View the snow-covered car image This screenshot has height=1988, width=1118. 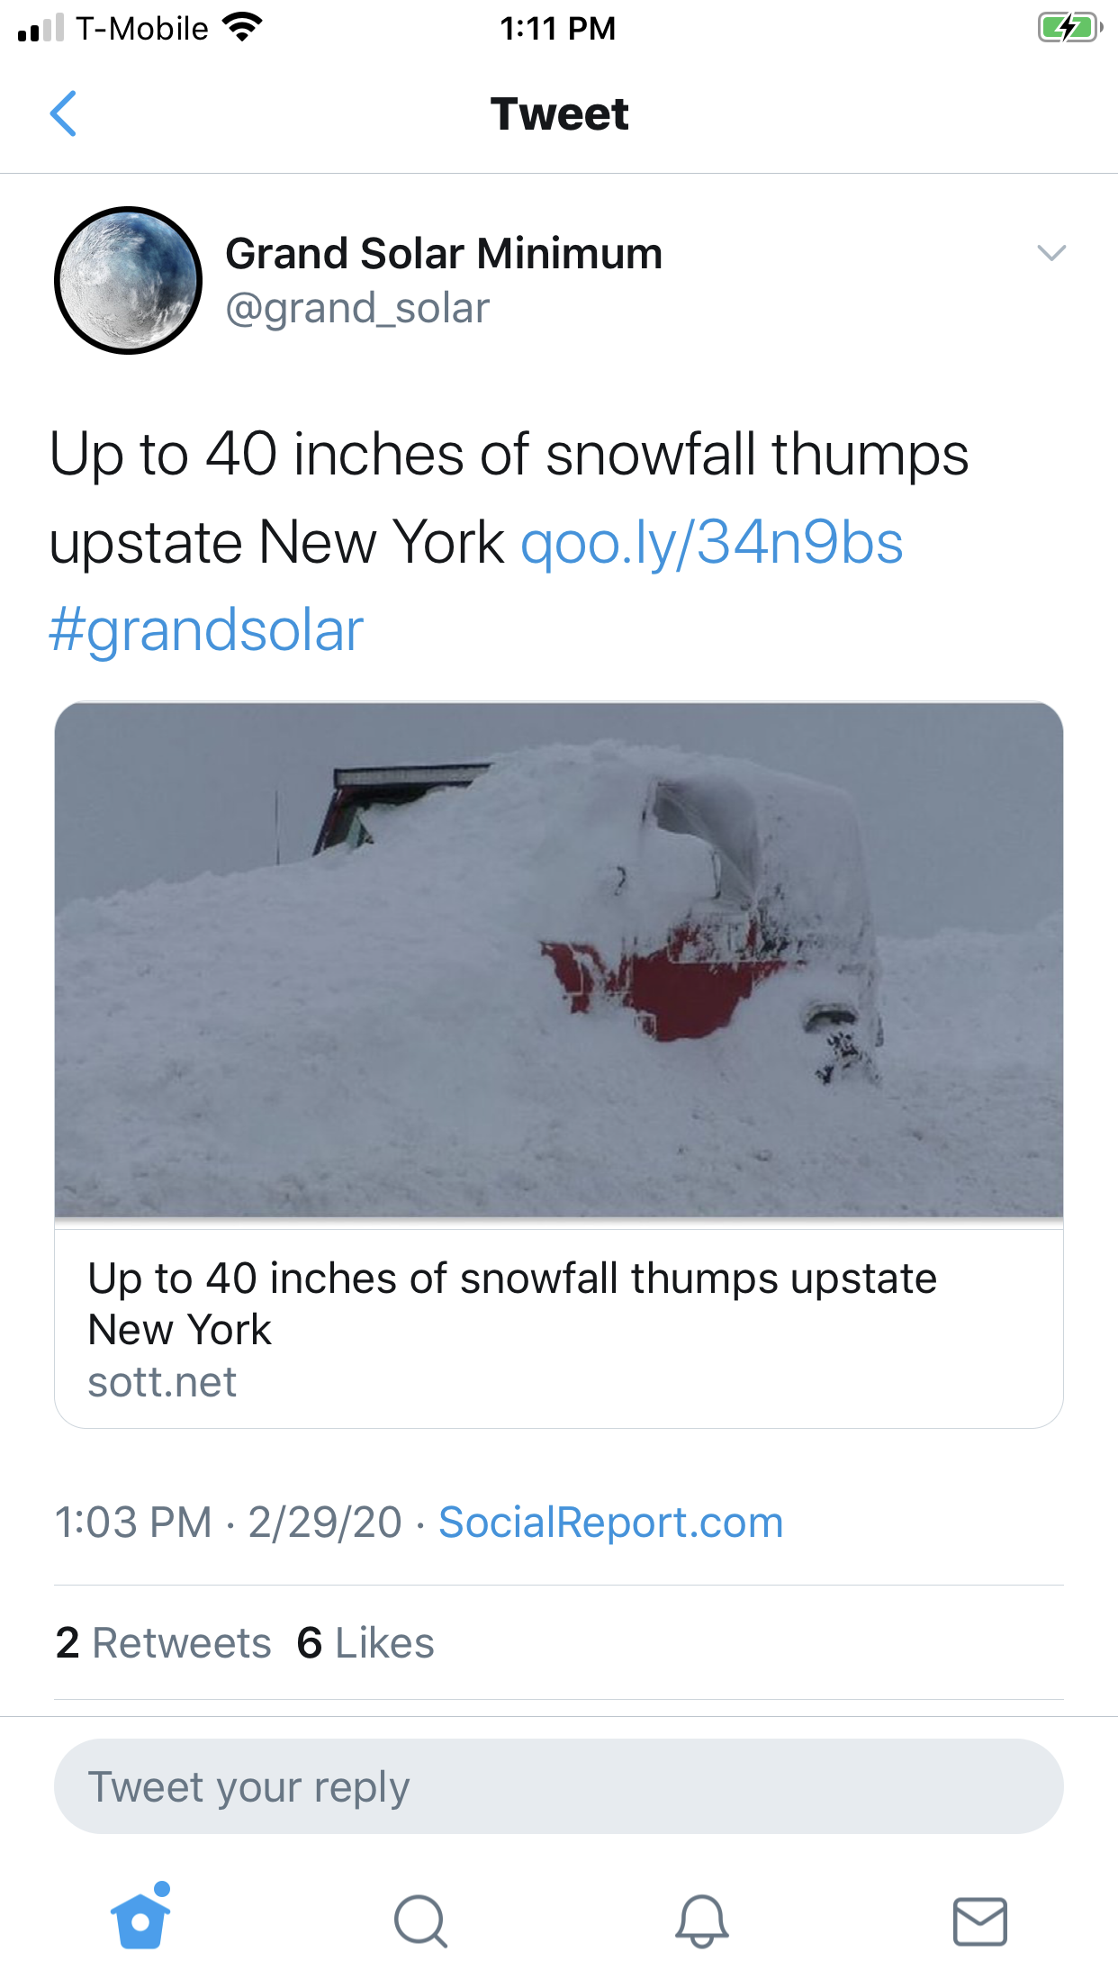(x=559, y=960)
